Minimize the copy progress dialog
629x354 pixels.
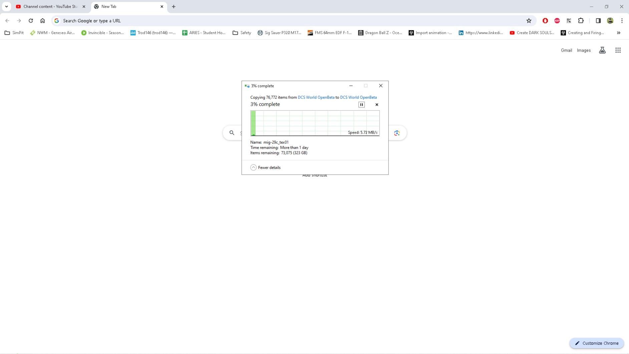point(351,86)
